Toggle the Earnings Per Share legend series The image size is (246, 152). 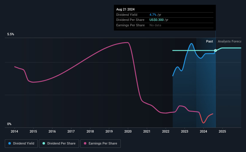[100, 144]
